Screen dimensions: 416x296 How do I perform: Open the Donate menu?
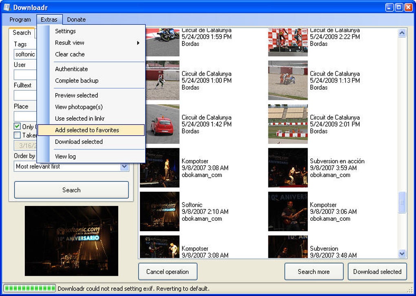pyautogui.click(x=76, y=20)
